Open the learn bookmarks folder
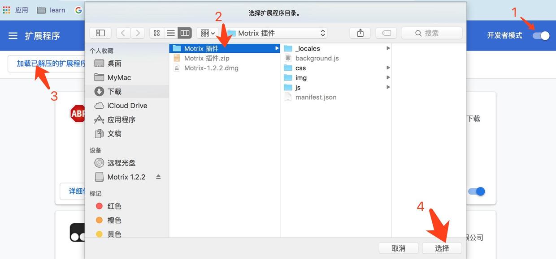This screenshot has width=556, height=259. tap(51, 10)
